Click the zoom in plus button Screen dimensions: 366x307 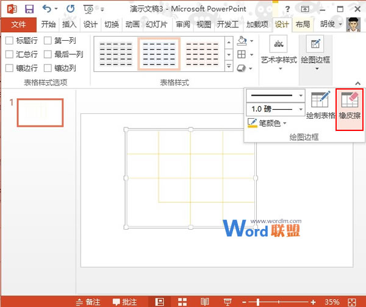[x=313, y=302]
